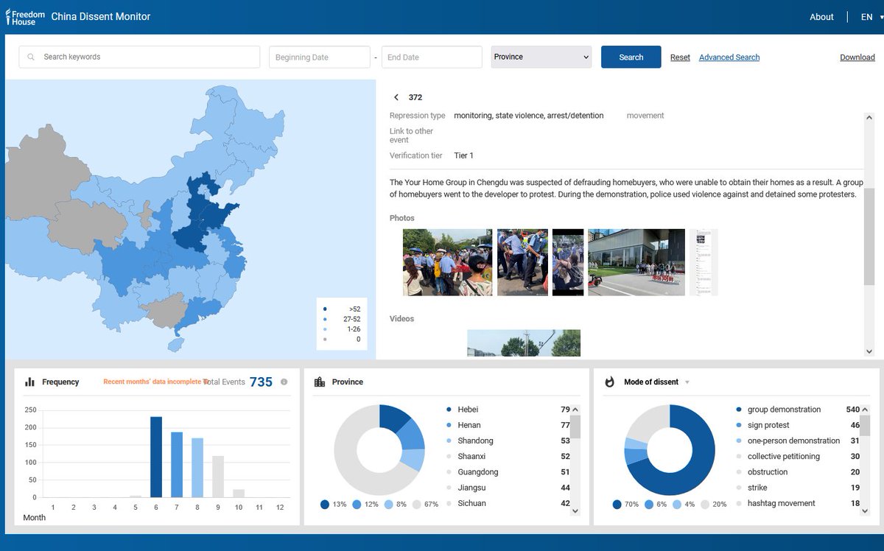Image resolution: width=884 pixels, height=551 pixels.
Task: Click the month 8 bar in Frequency chart
Action: [x=197, y=468]
